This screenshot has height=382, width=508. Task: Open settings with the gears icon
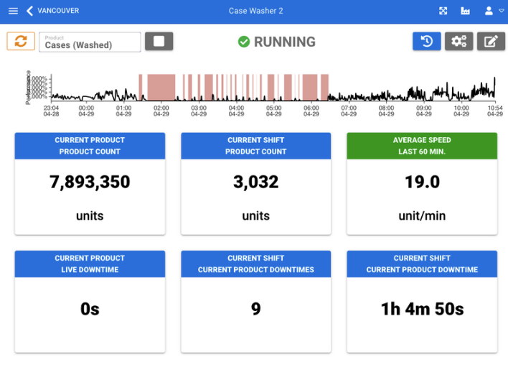[x=458, y=42]
